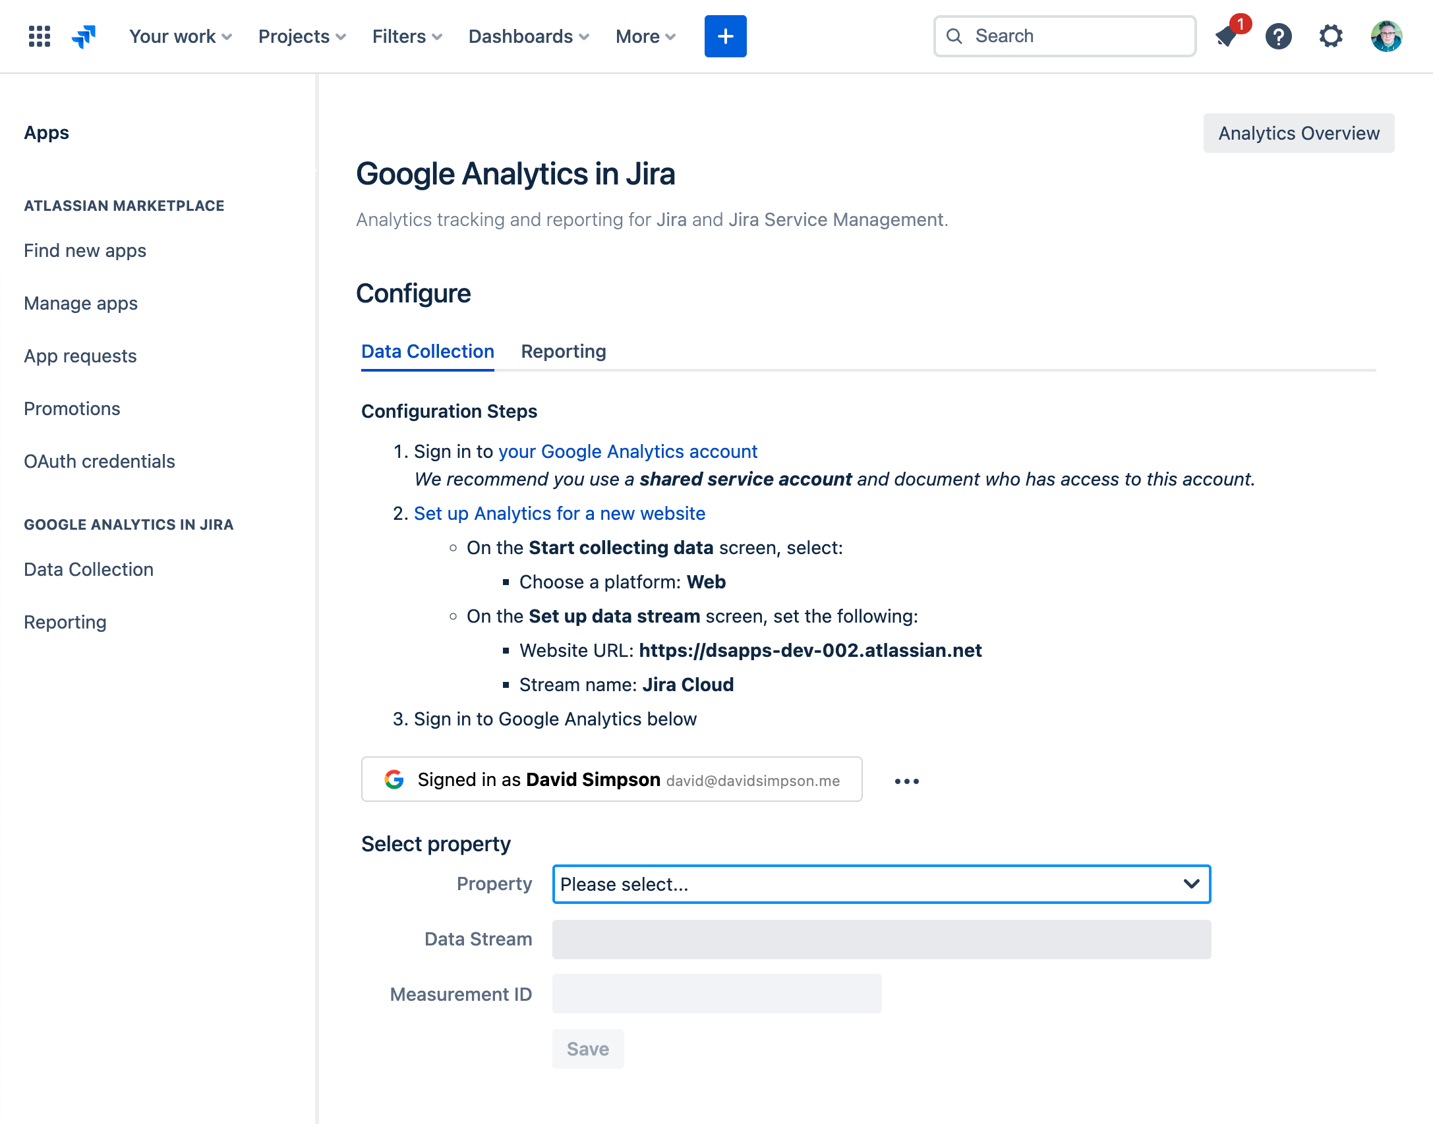Expand the Dashboards dropdown

pyautogui.click(x=528, y=36)
